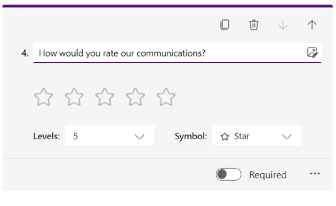Open more options ellipsis menu
The height and width of the screenshot is (206, 336).
click(x=315, y=174)
